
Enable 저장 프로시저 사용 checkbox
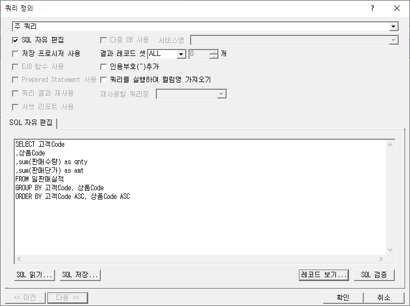pyautogui.click(x=15, y=54)
